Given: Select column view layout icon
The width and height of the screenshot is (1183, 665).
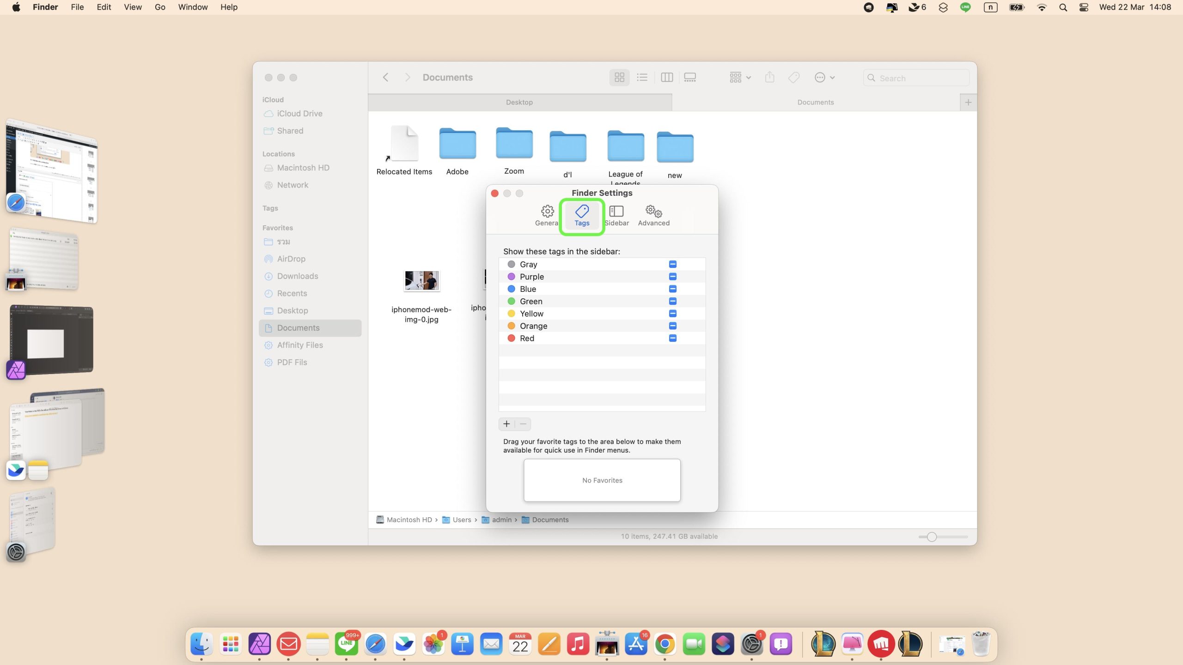Looking at the screenshot, I should pyautogui.click(x=666, y=78).
